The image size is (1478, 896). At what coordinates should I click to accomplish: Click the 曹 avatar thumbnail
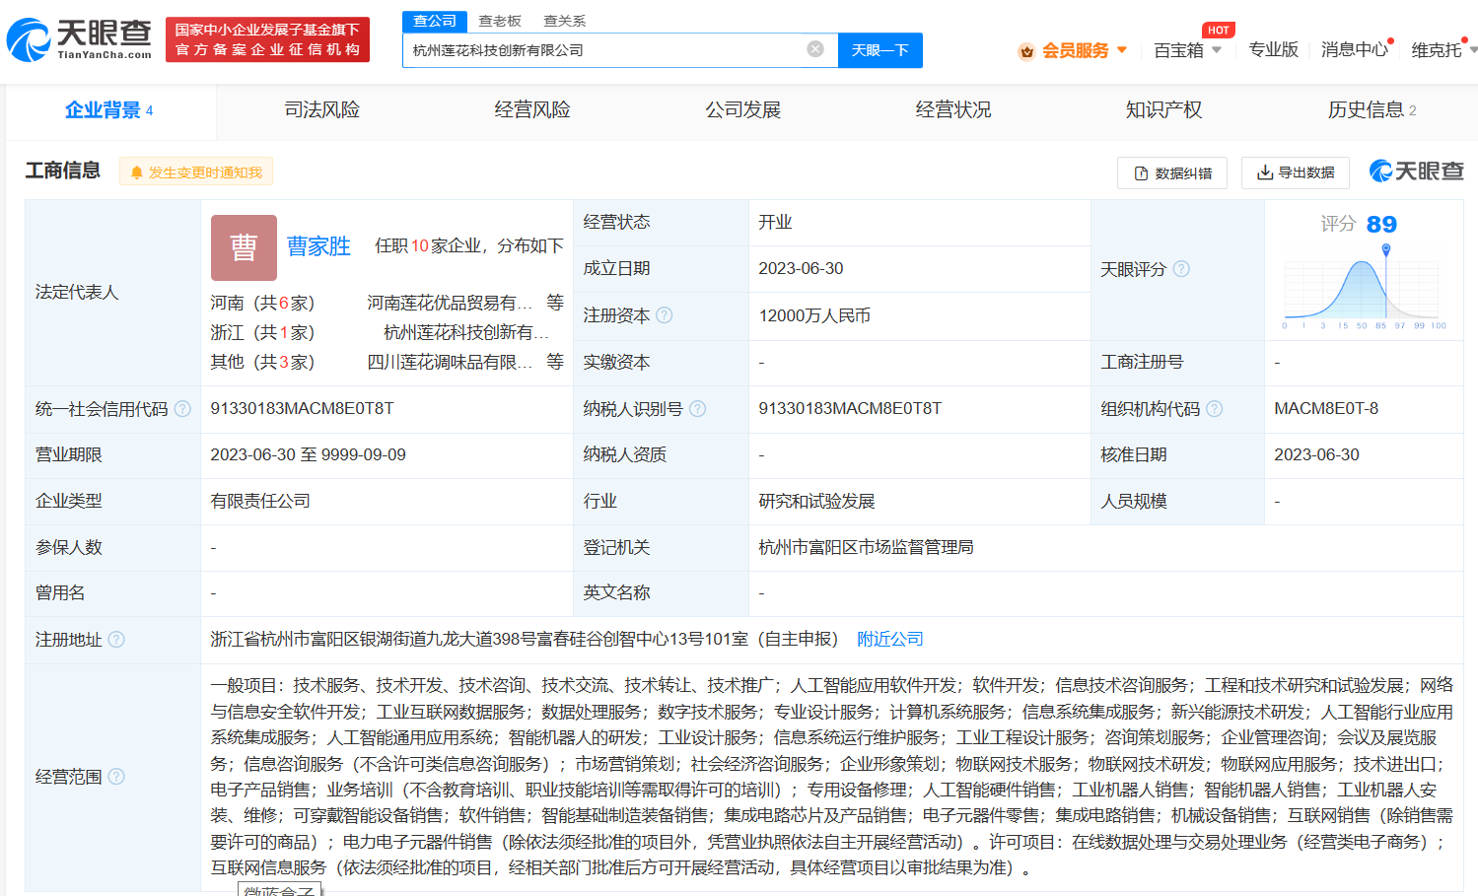click(244, 247)
